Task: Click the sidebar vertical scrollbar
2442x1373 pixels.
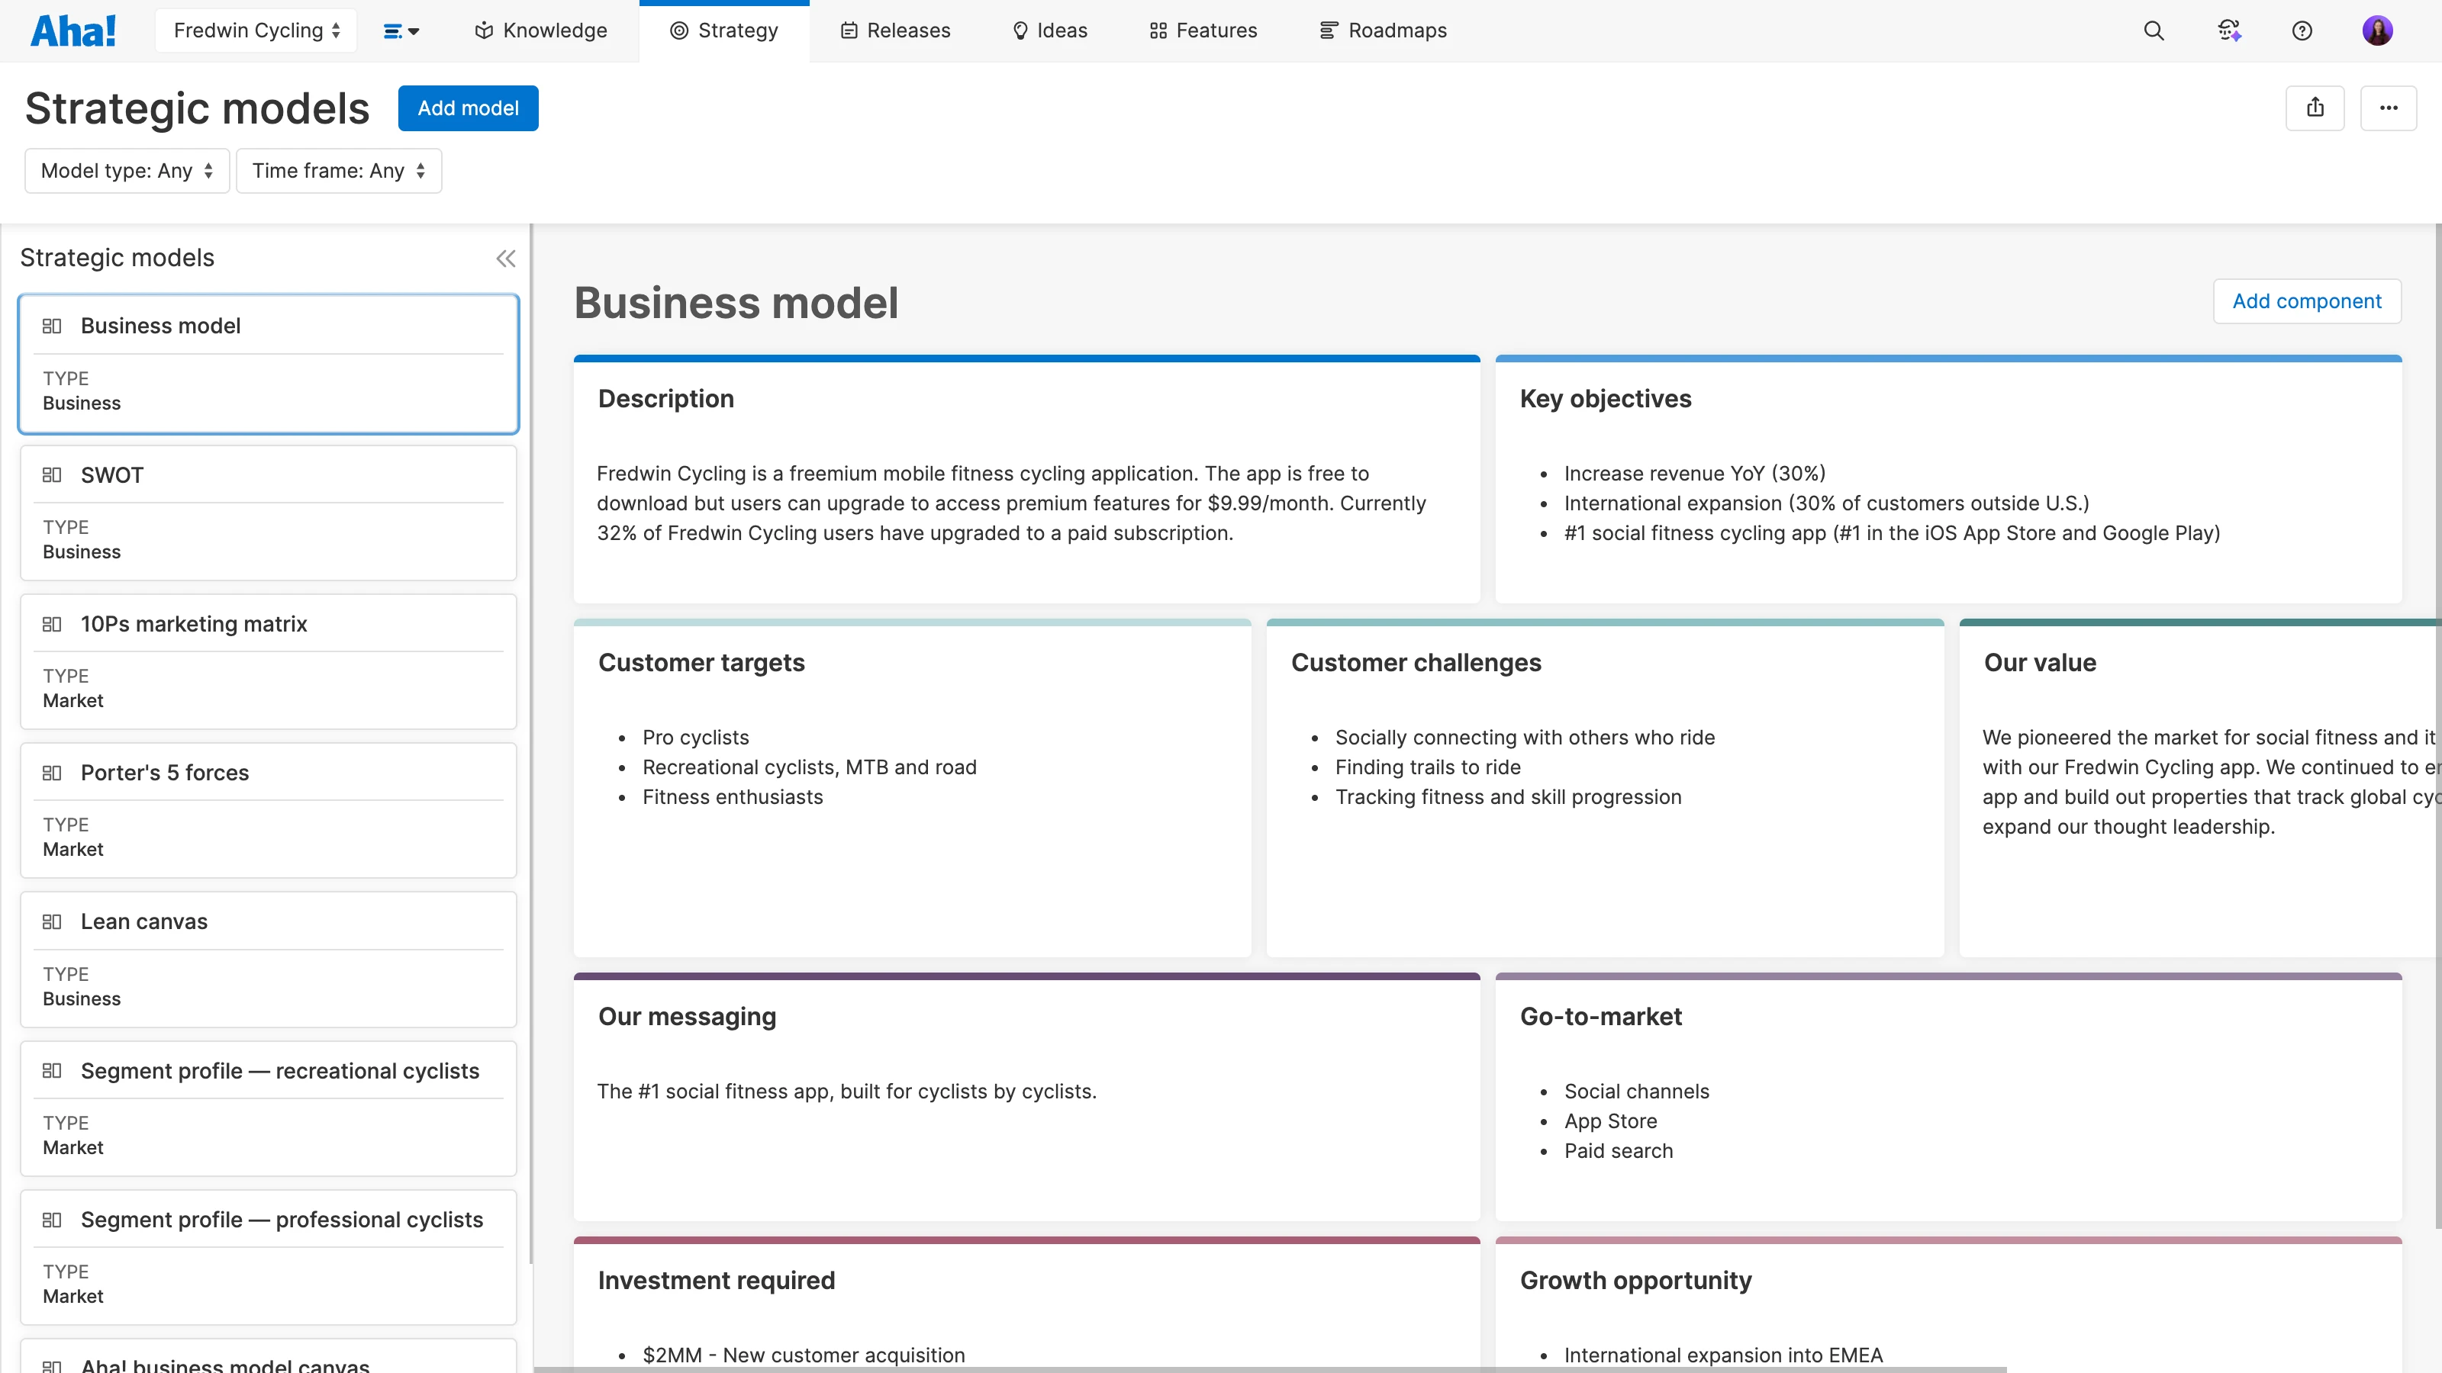Action: click(531, 744)
